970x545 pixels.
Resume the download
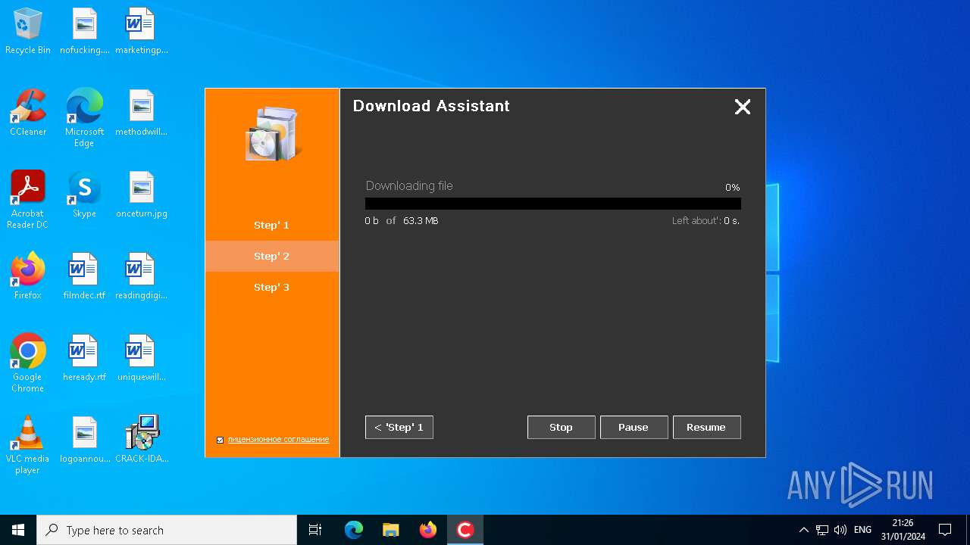coord(707,427)
